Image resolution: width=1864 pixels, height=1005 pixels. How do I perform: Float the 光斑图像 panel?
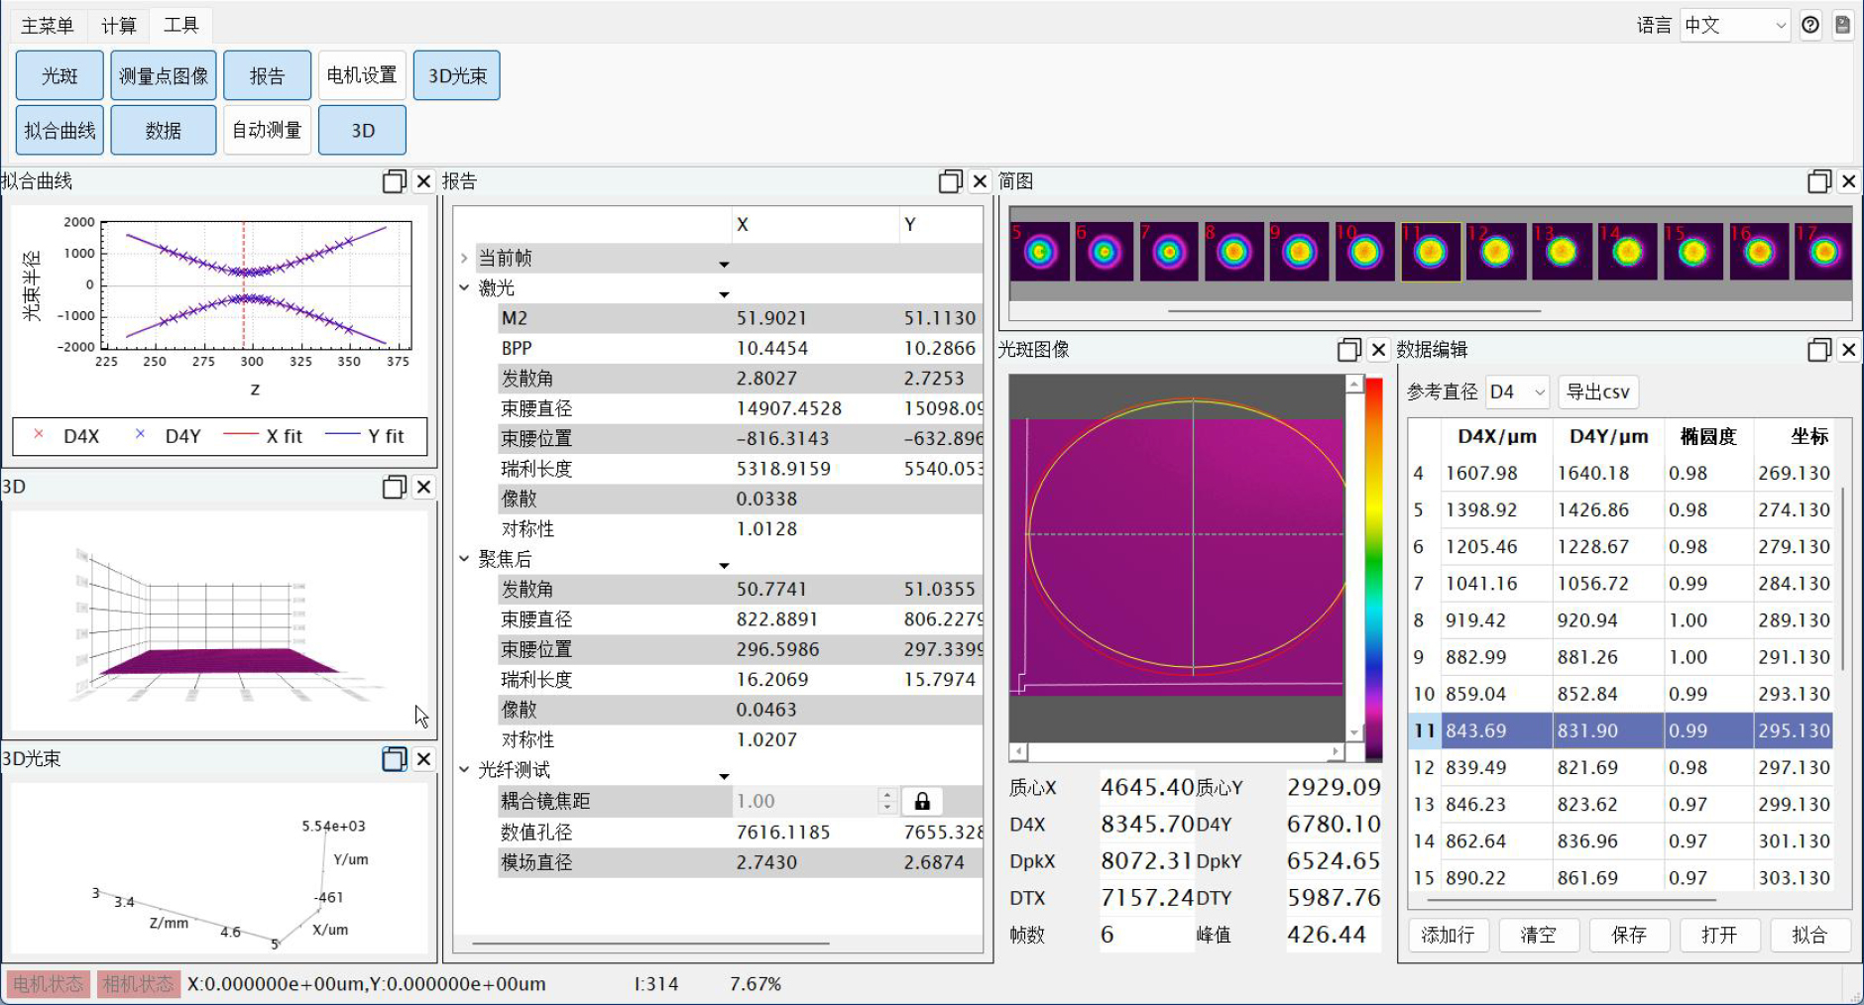click(x=1348, y=350)
